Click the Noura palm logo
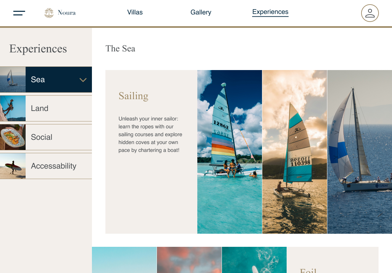Screen dimensions: 392x273 (49, 13)
